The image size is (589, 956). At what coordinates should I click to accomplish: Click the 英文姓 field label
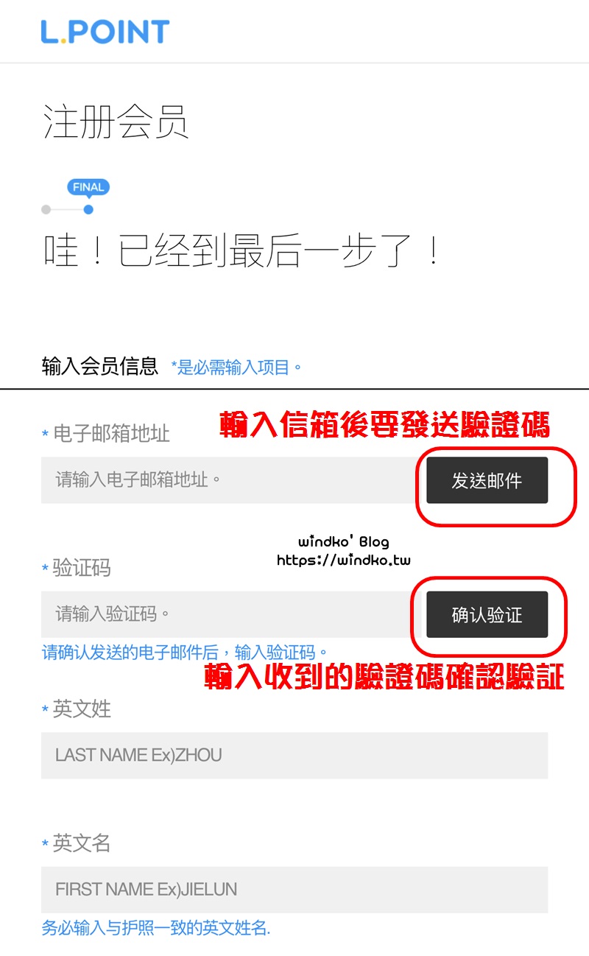pos(82,709)
